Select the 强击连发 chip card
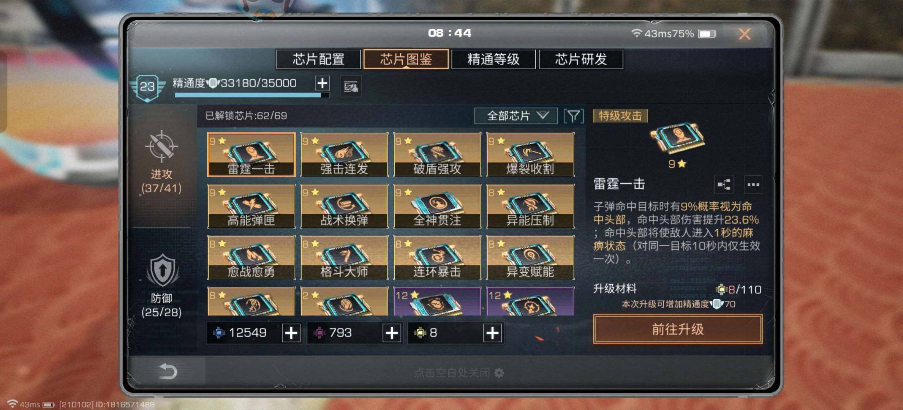The width and height of the screenshot is (903, 410). (344, 155)
